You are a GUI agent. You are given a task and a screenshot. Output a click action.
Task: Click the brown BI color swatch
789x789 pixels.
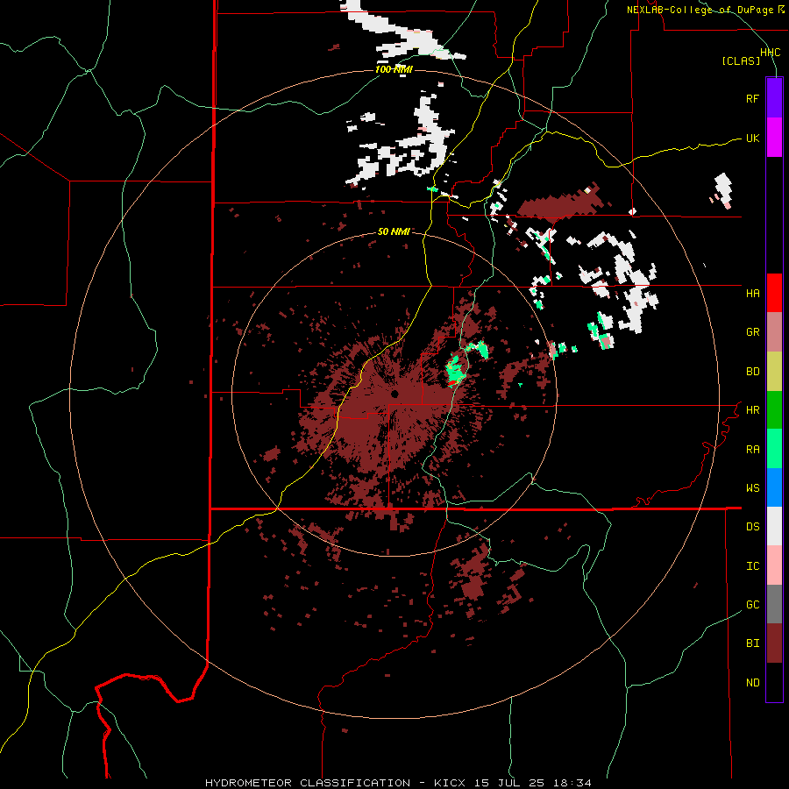(x=774, y=643)
